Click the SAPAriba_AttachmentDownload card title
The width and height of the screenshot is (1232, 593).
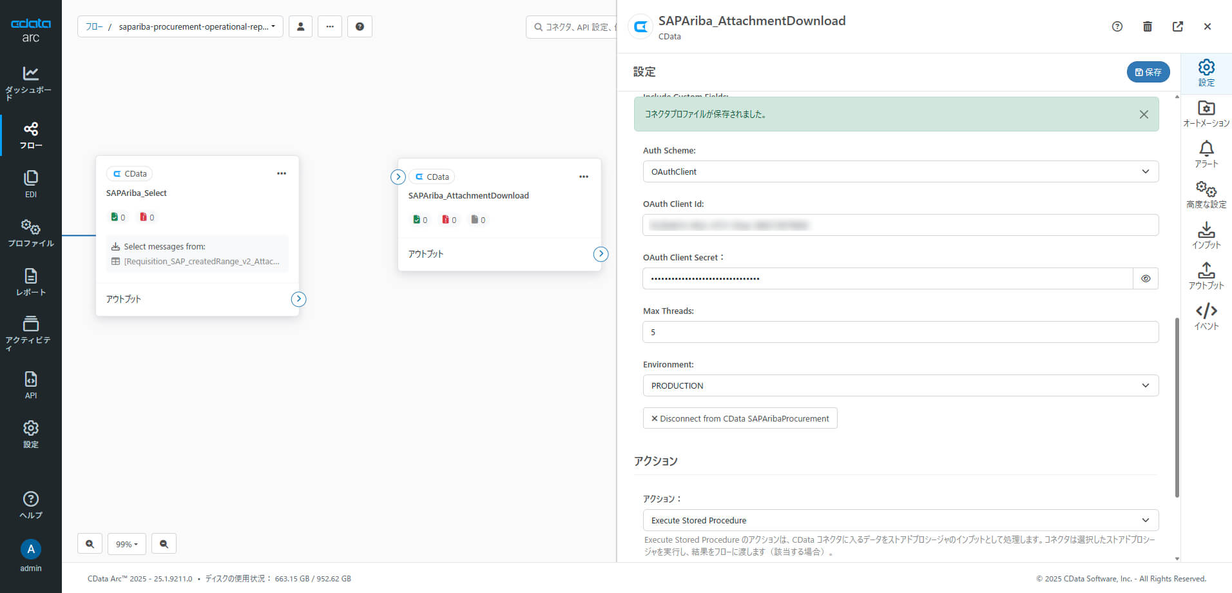pyautogui.click(x=468, y=195)
